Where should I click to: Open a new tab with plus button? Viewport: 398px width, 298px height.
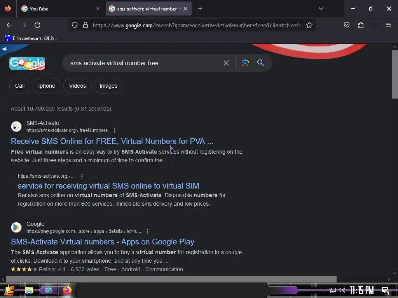[x=200, y=9]
